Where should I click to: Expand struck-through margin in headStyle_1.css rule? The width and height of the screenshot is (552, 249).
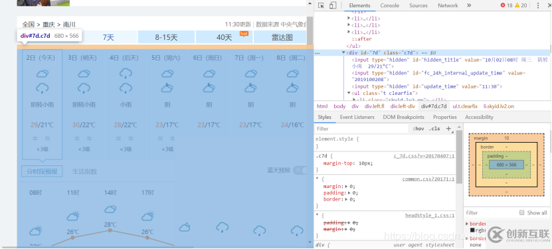(x=346, y=229)
